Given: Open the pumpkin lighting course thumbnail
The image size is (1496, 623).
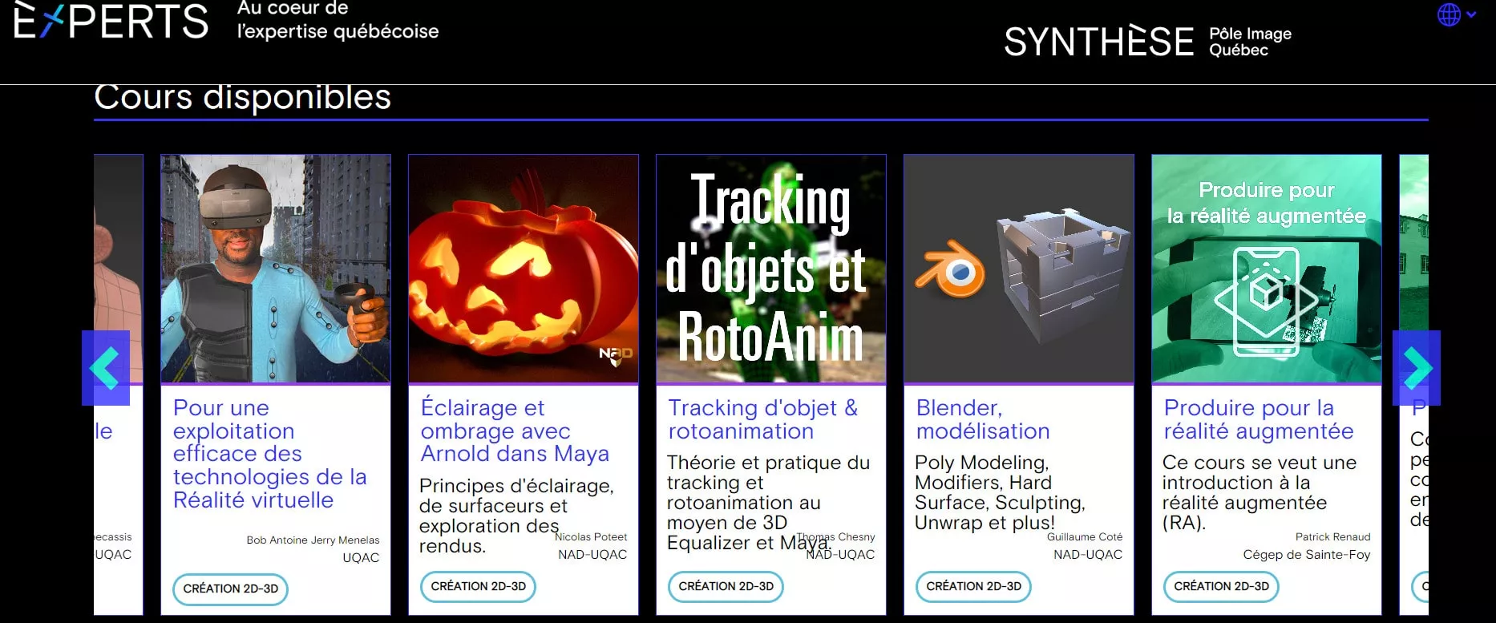Looking at the screenshot, I should 524,269.
